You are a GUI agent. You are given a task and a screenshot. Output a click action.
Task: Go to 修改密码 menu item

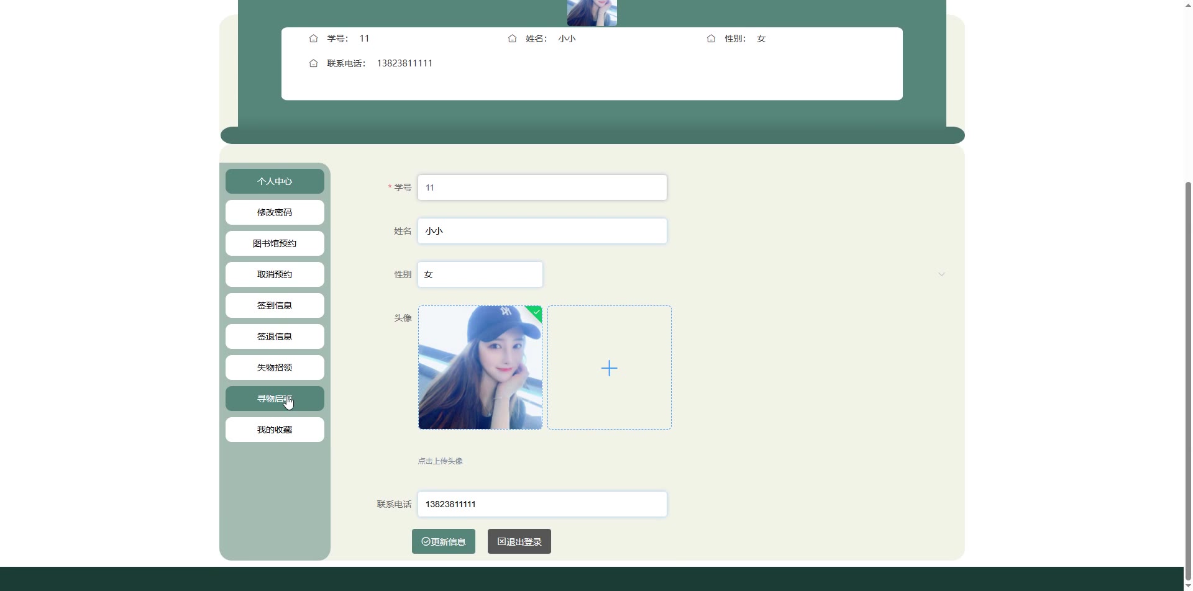275,212
